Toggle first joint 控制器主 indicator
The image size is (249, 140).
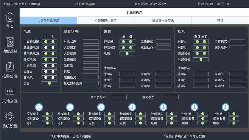tap(47, 114)
